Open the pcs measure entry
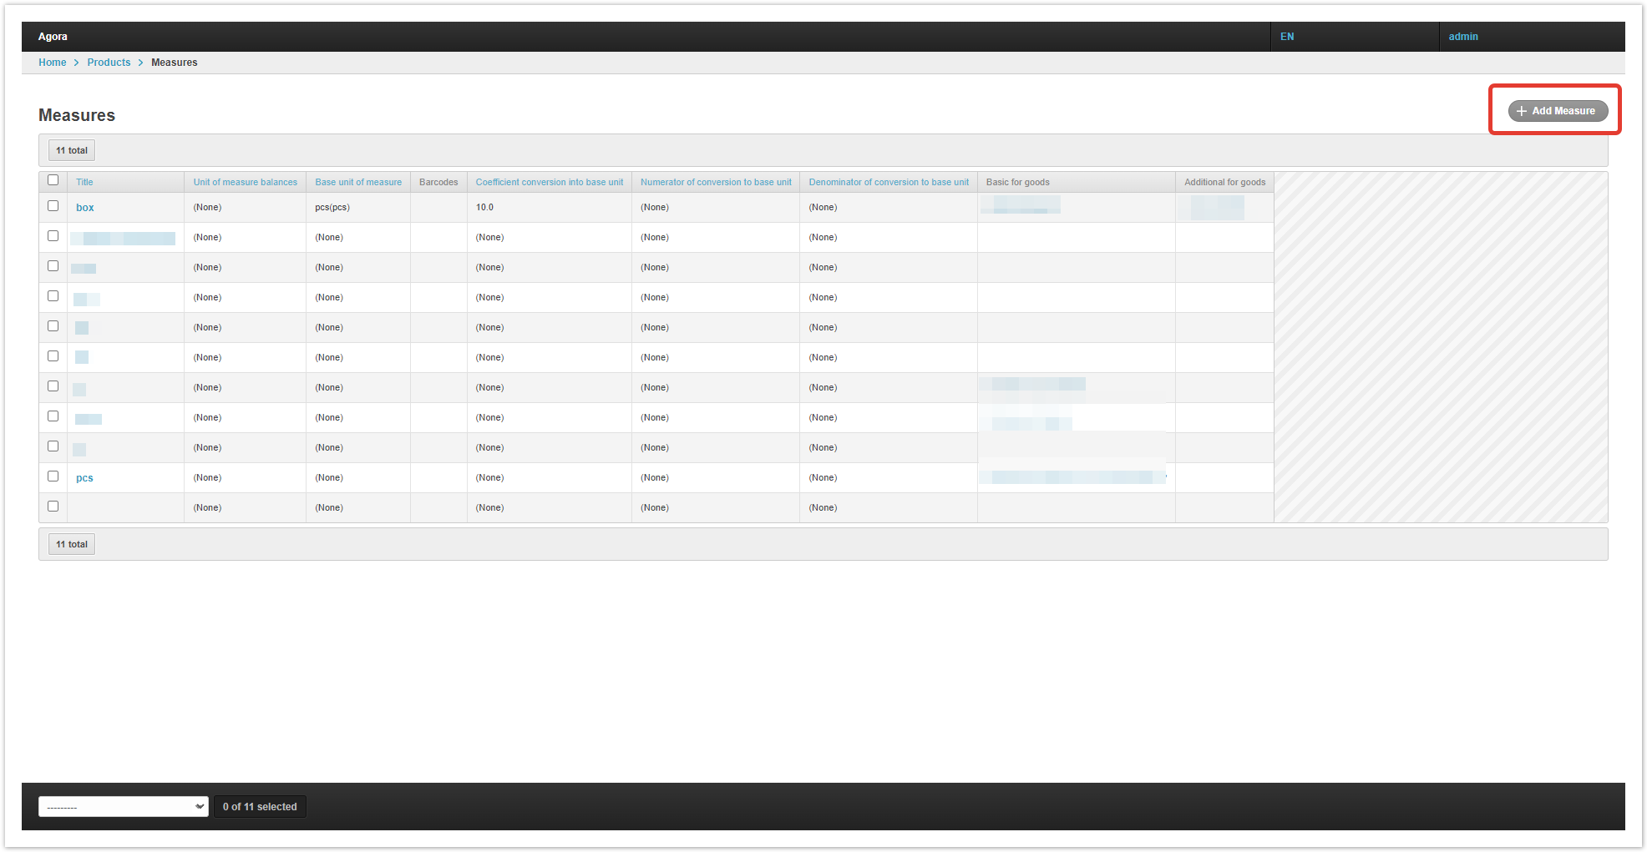This screenshot has width=1647, height=852. pos(84,478)
